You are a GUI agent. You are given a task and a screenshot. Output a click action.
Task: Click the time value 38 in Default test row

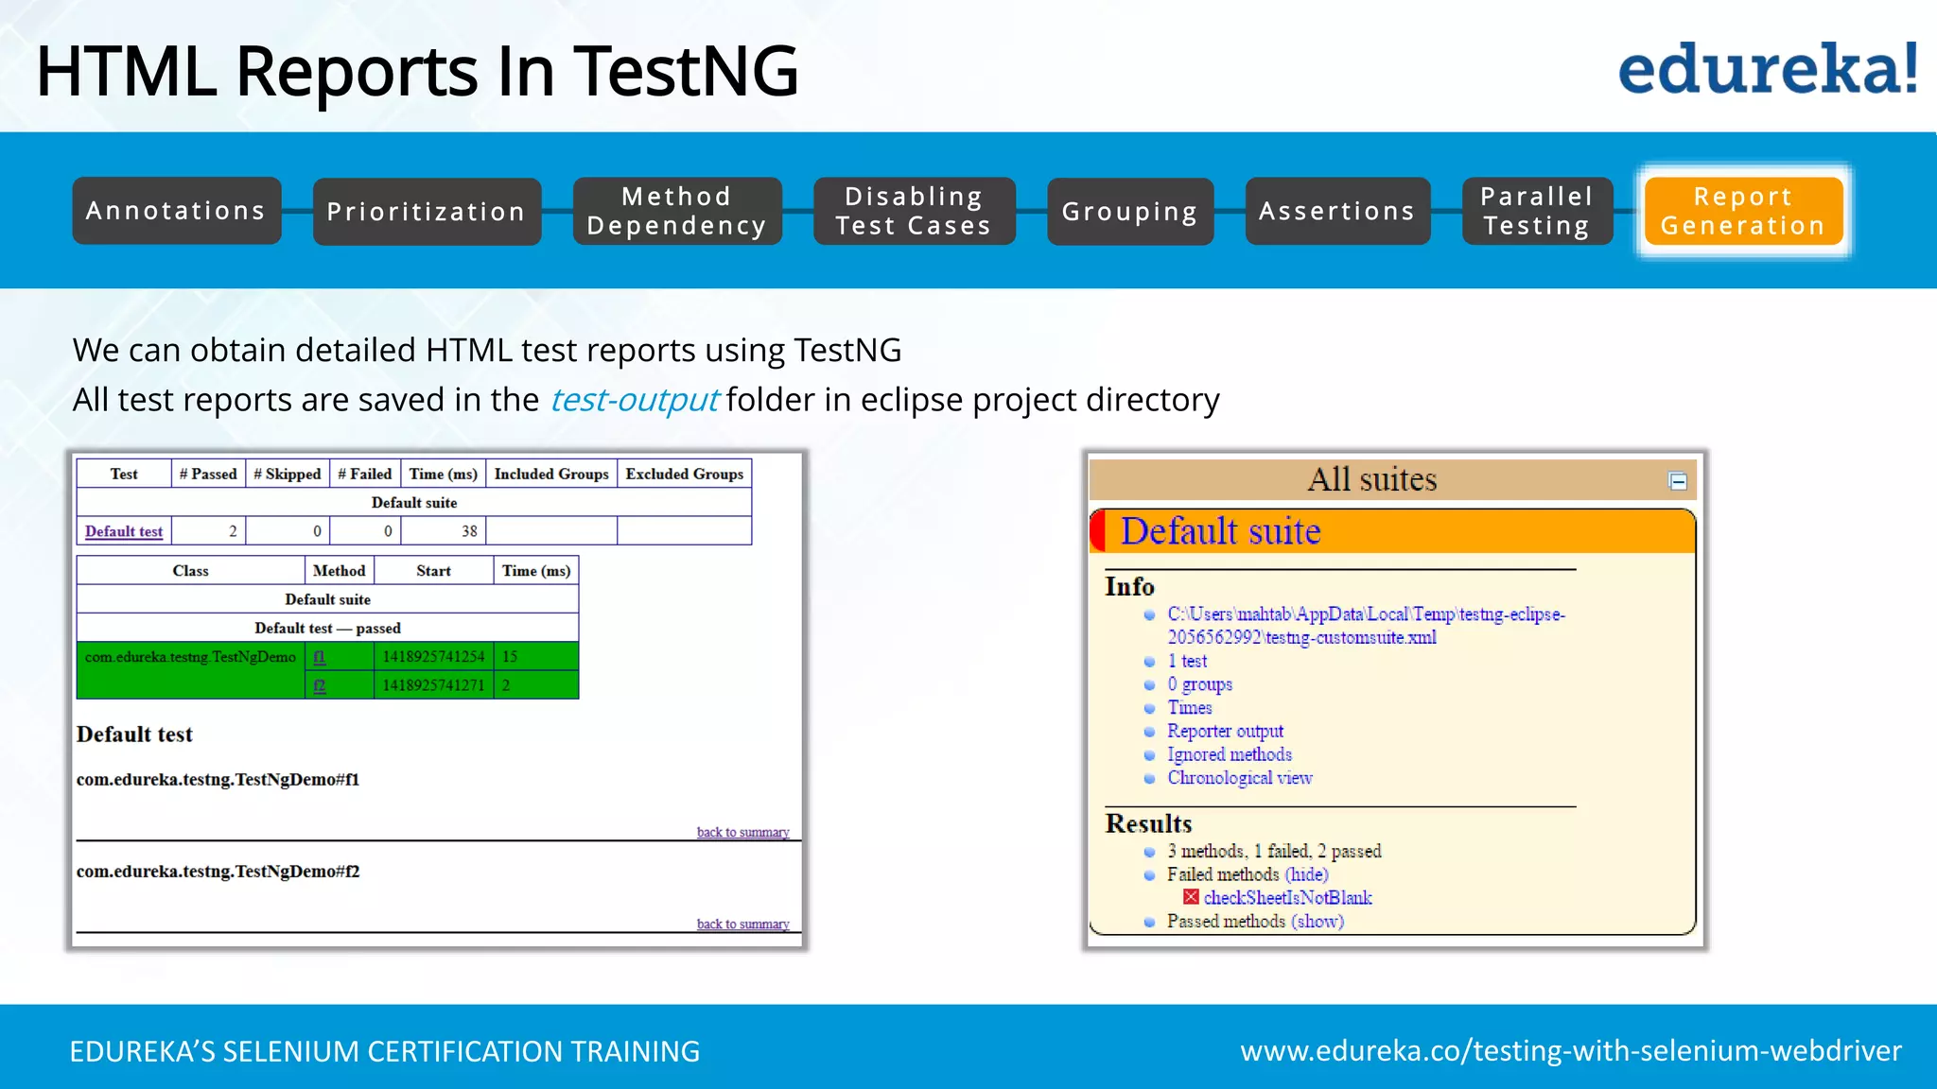(469, 531)
